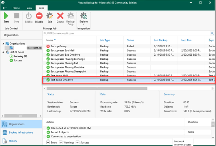Switch to the View ribbon tab
This screenshot has height=146, width=216.
(29, 8)
